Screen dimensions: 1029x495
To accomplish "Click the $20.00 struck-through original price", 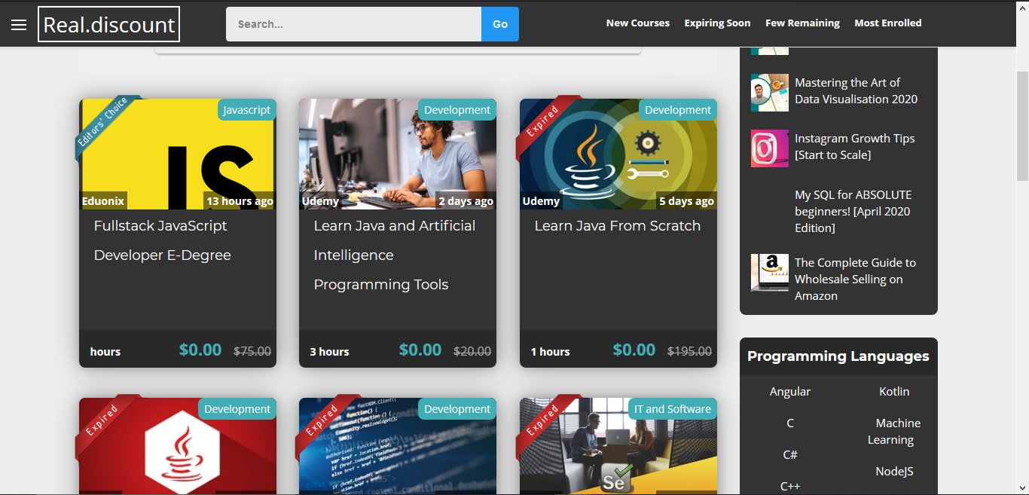I will pyautogui.click(x=472, y=351).
